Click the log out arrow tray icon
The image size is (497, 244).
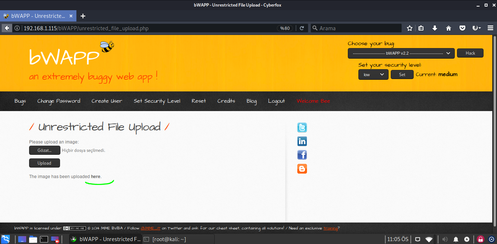tap(491, 239)
